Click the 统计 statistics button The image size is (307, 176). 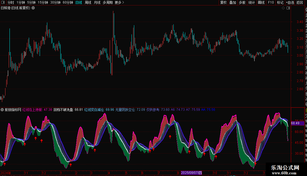pyautogui.click(x=252, y=2)
